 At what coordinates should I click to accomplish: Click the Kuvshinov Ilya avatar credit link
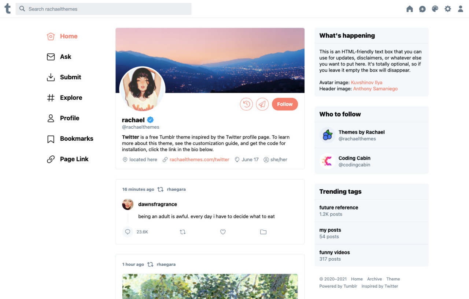click(x=366, y=83)
